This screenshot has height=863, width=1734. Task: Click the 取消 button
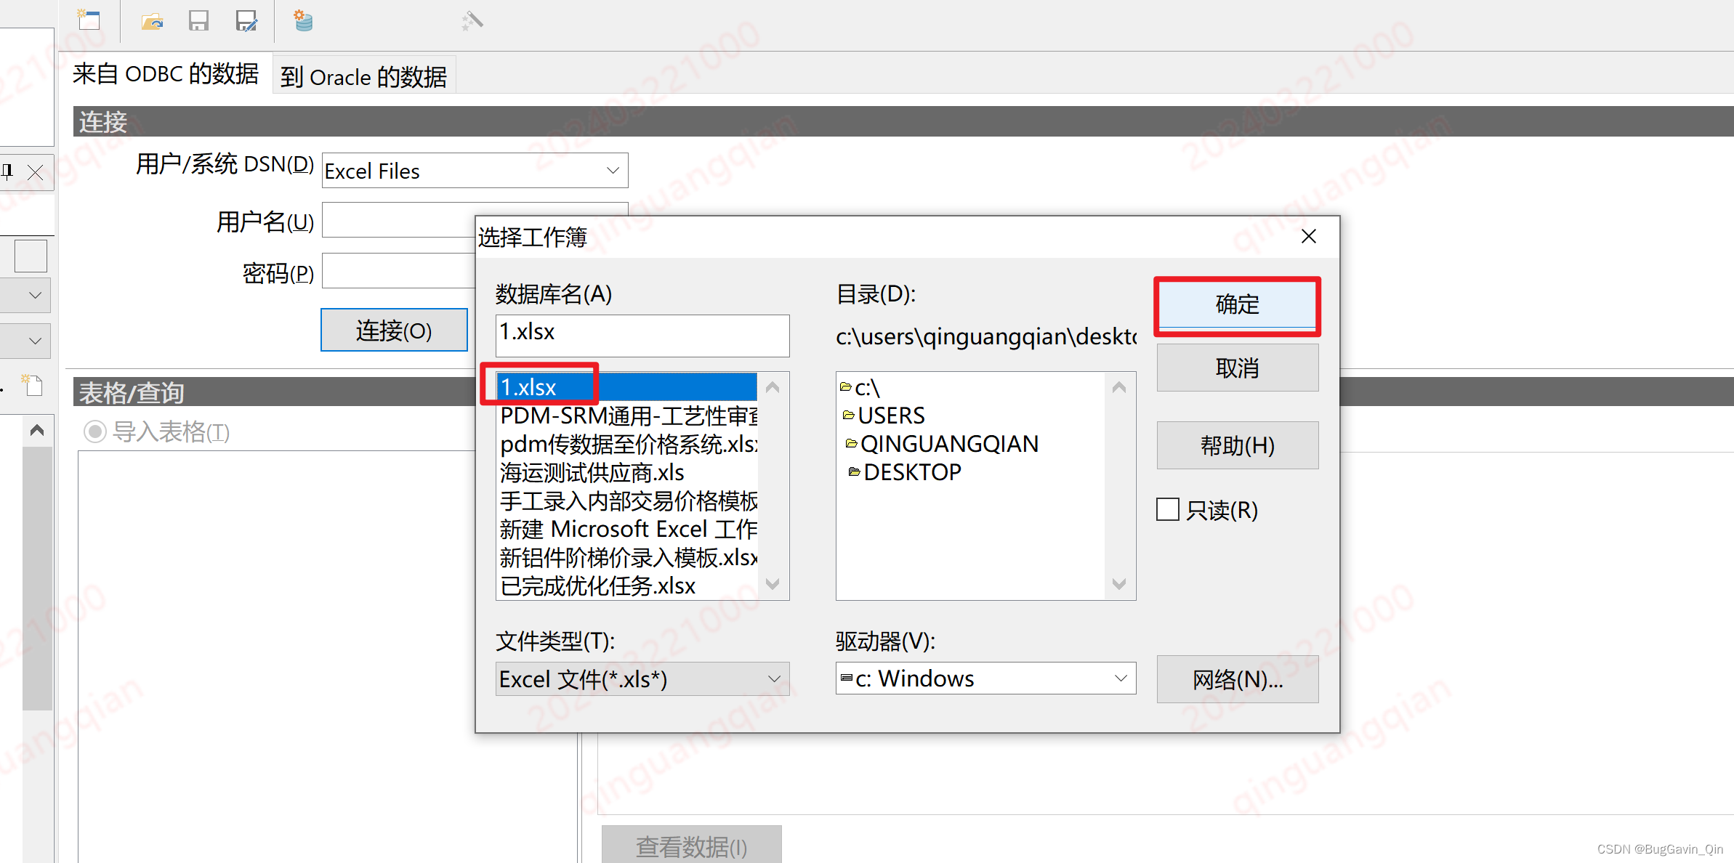[x=1237, y=368]
